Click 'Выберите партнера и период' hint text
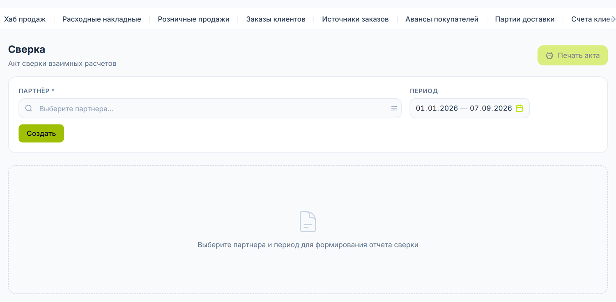The image size is (616, 302). point(308,245)
